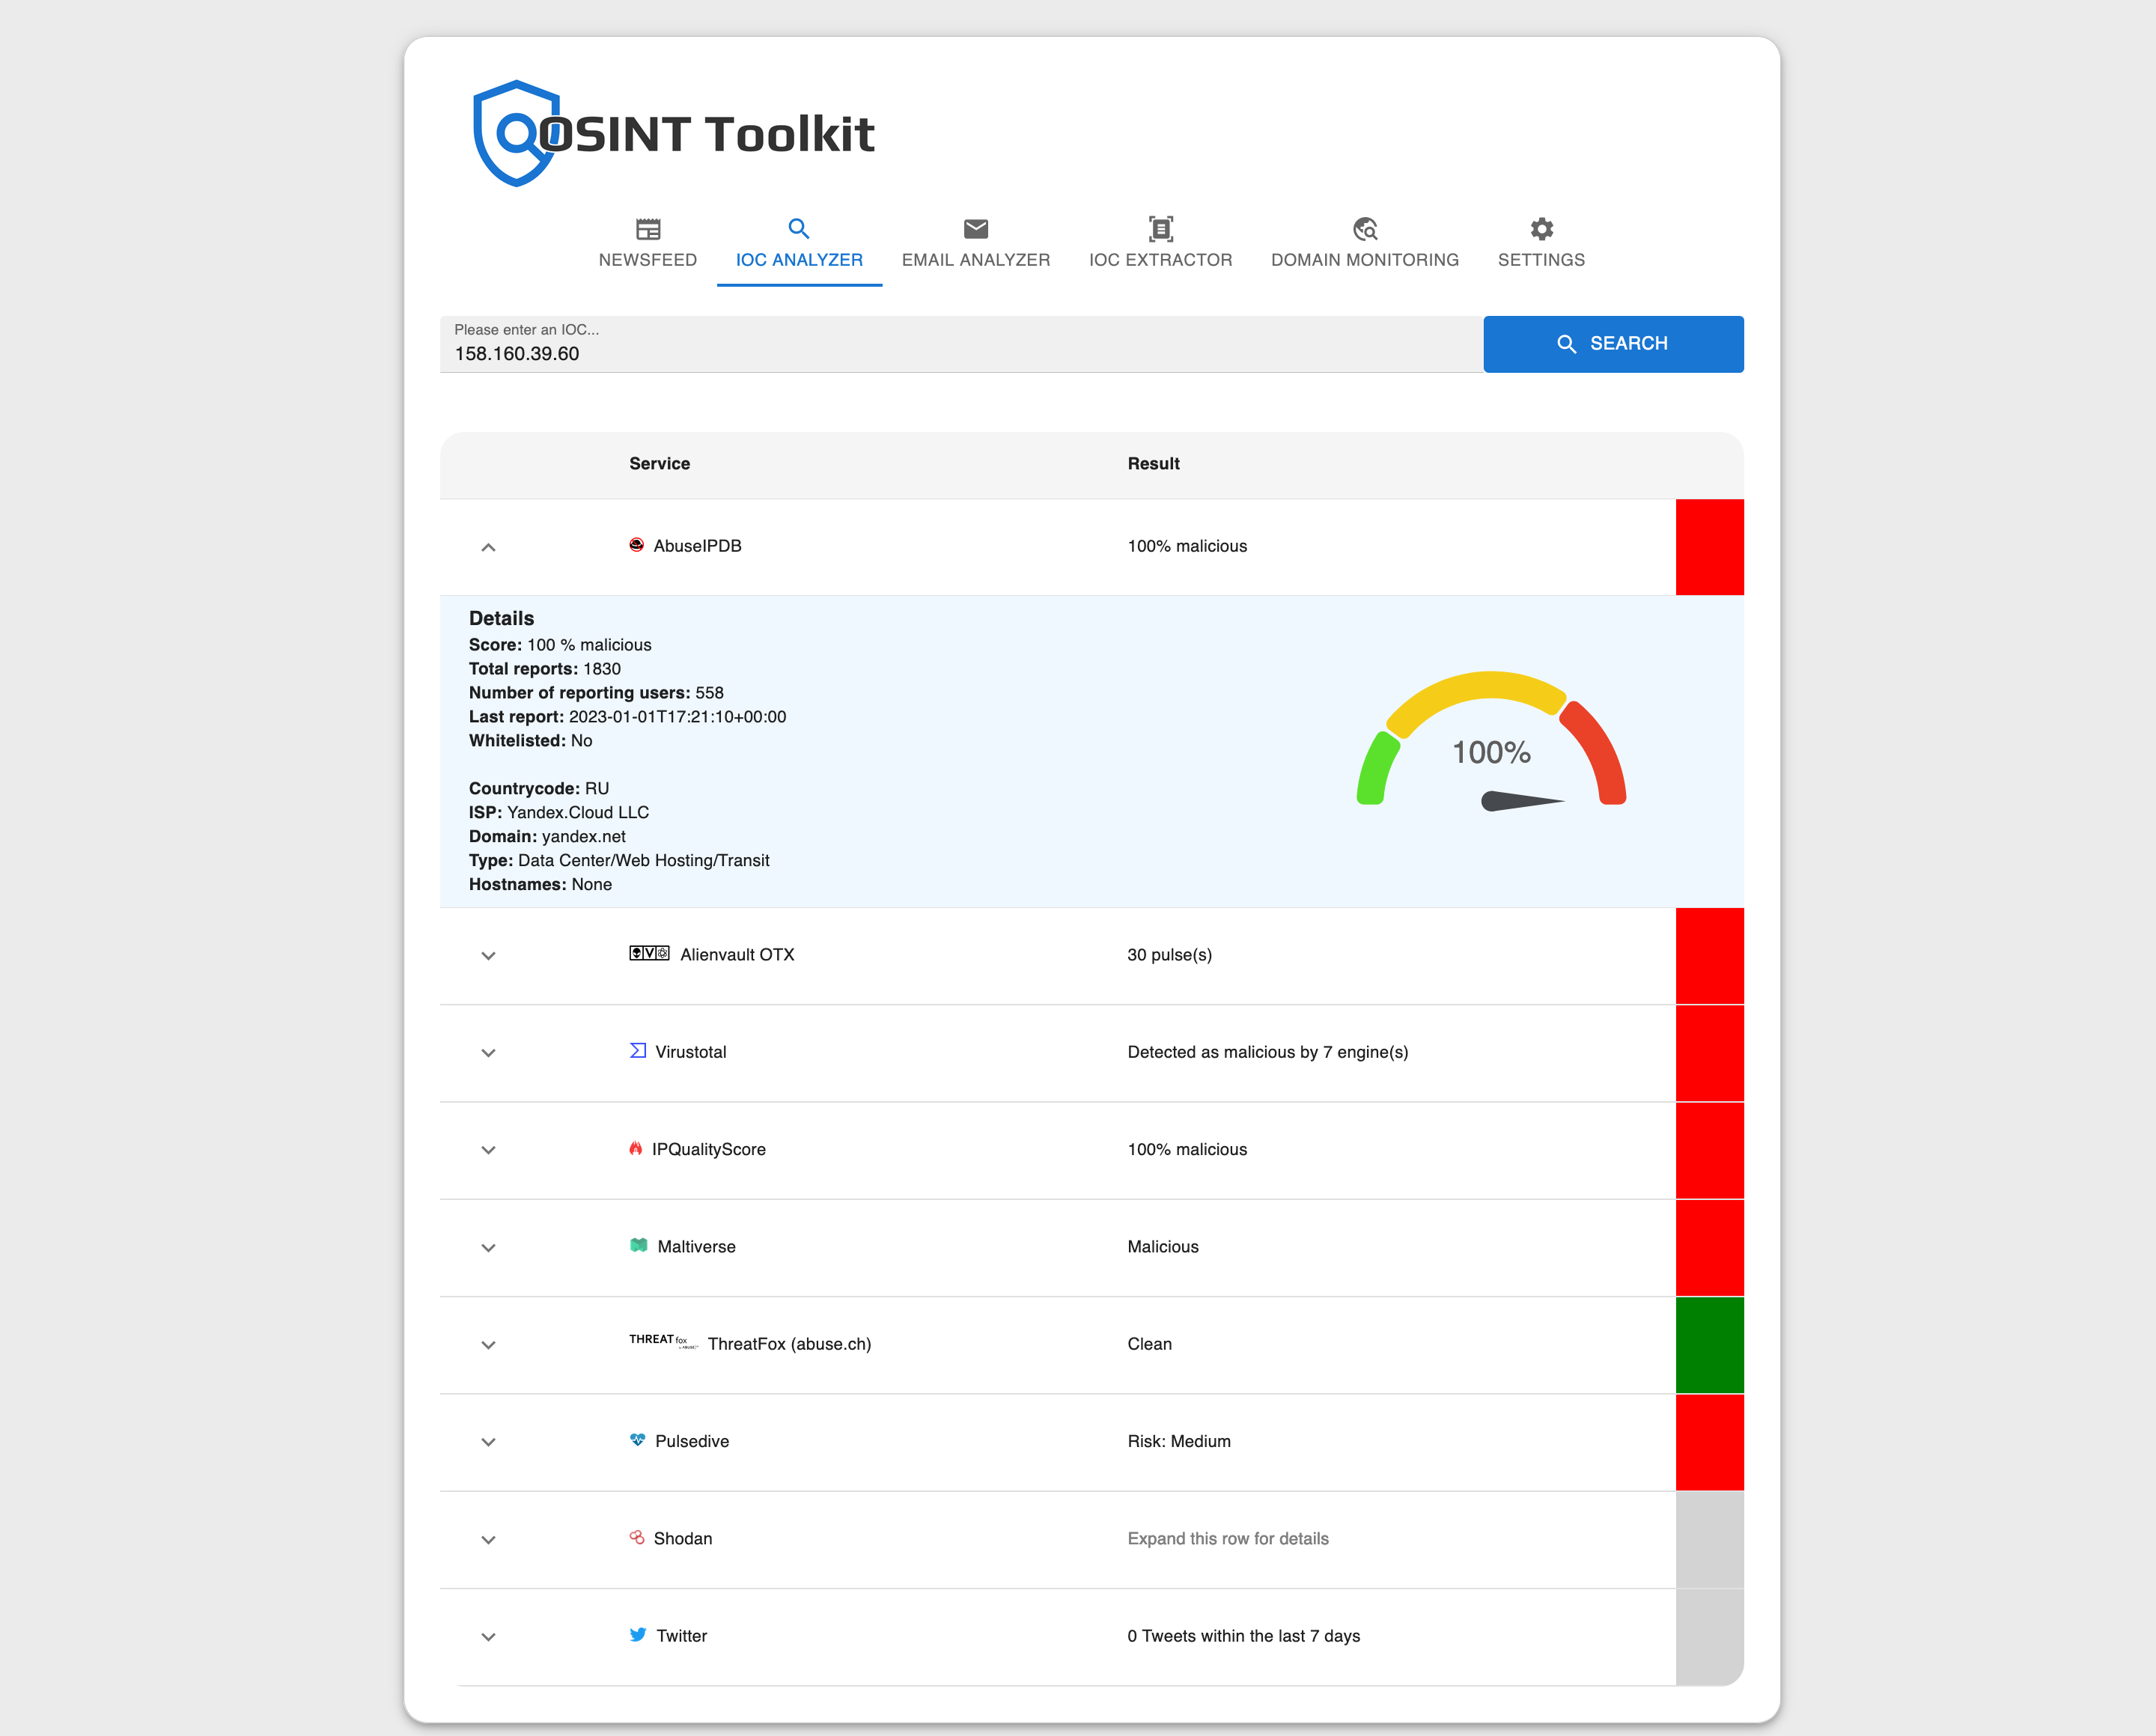Image resolution: width=2156 pixels, height=1736 pixels.
Task: Click the Maltiverse green logo icon
Action: click(639, 1245)
